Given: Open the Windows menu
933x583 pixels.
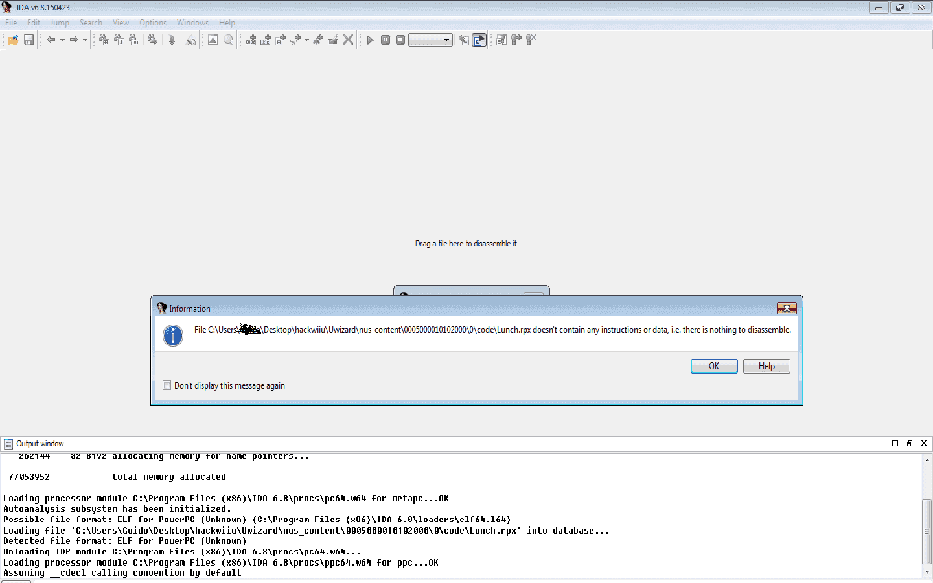Looking at the screenshot, I should (192, 22).
